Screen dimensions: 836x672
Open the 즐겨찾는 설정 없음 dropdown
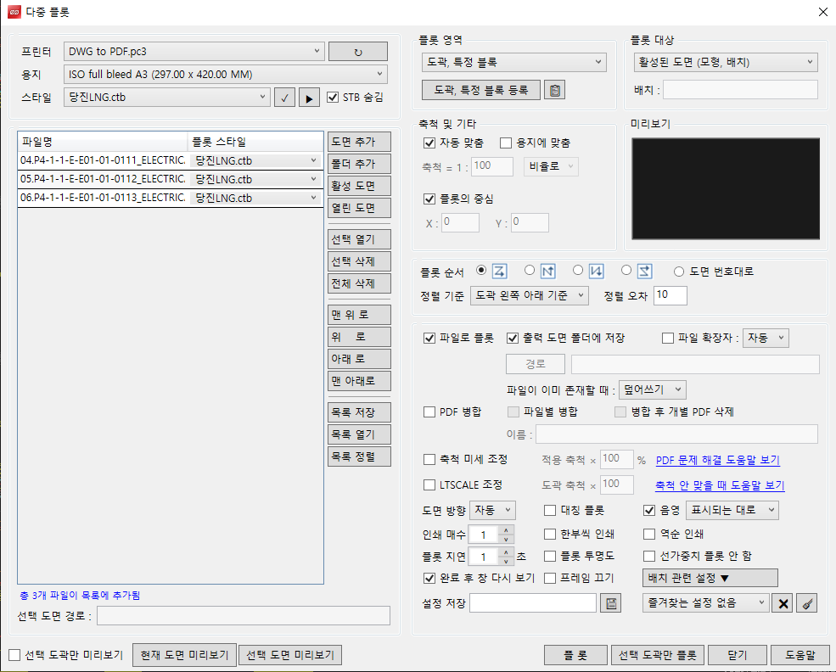(706, 603)
